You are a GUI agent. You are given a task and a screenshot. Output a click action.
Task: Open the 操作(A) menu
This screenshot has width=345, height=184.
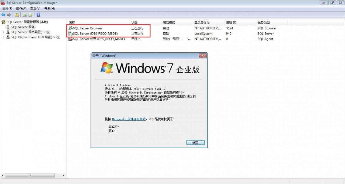coord(21,9)
